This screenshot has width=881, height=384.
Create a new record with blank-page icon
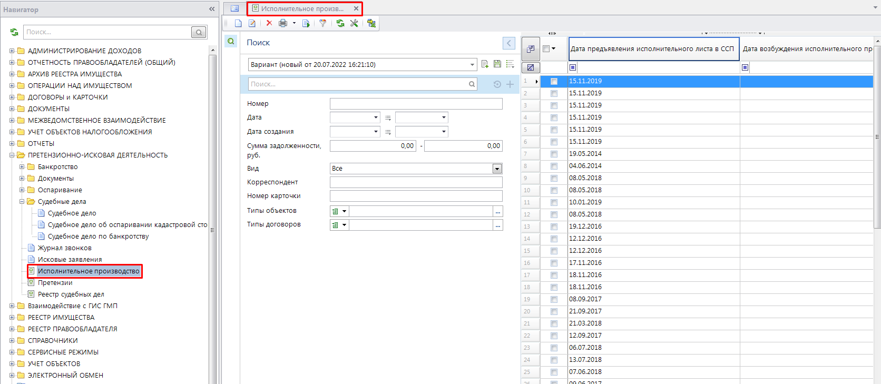[238, 23]
